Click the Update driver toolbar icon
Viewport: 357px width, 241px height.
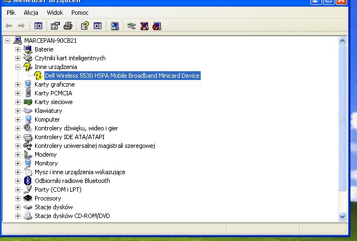pos(132,26)
